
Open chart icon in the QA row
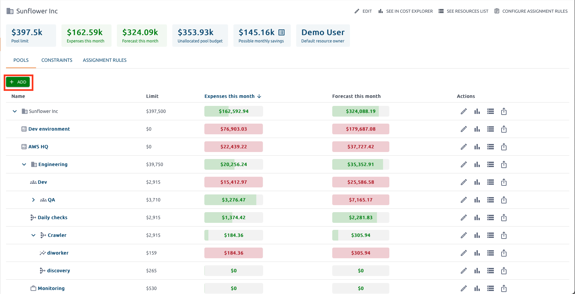[x=477, y=200]
